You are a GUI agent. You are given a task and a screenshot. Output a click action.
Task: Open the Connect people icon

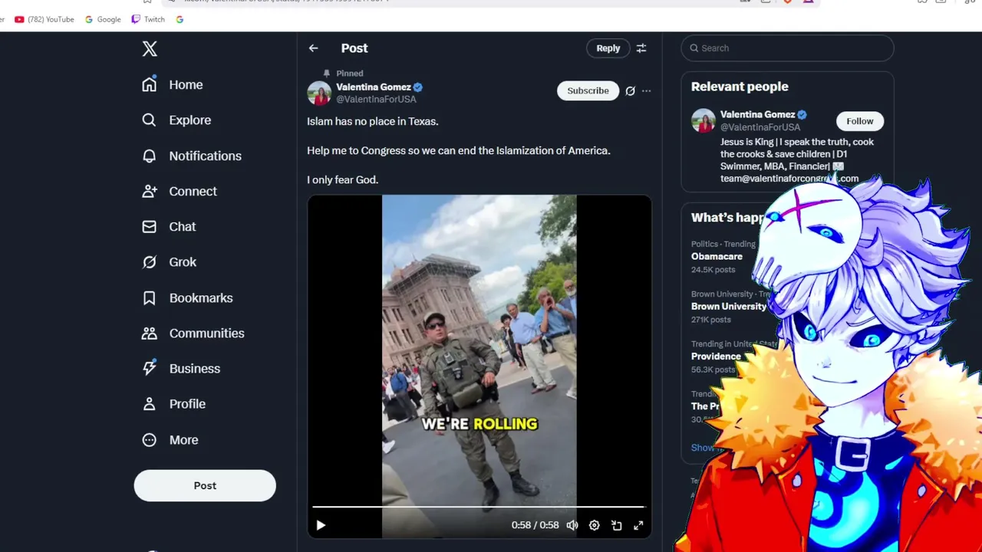click(x=149, y=191)
